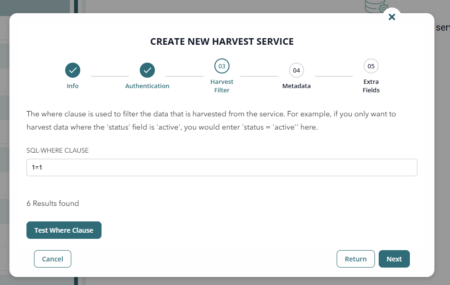
Task: Focus the SQL-Where Clause input field
Action: click(x=222, y=167)
